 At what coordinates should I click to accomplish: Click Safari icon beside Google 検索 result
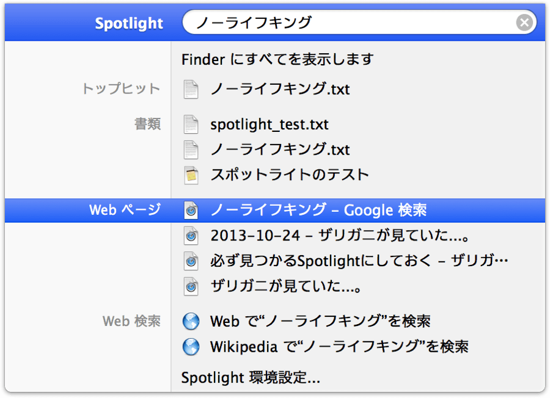191,211
